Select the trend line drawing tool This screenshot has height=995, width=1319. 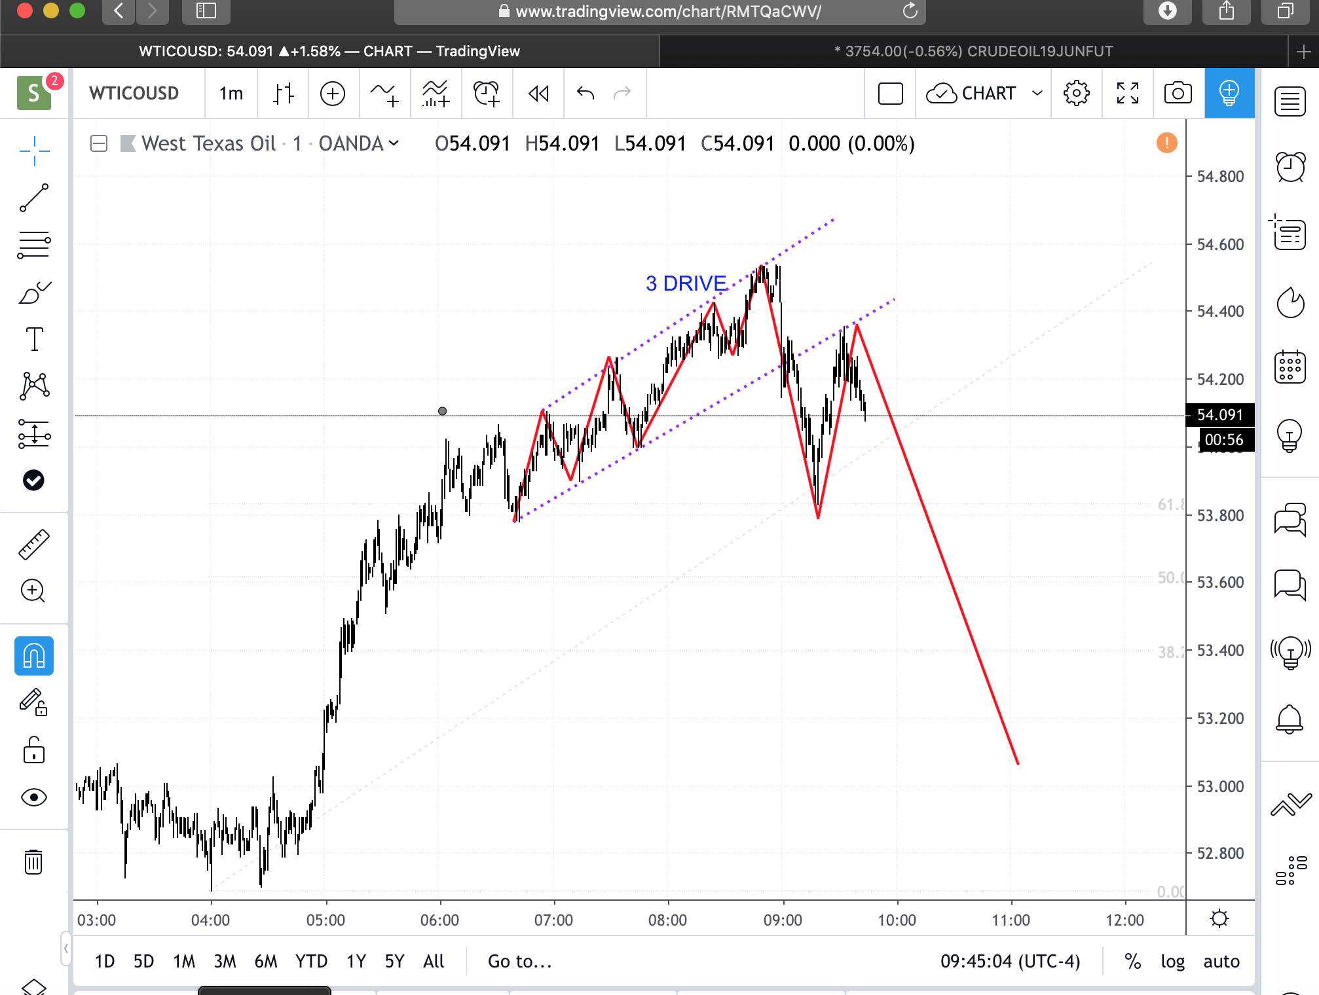[x=34, y=198]
